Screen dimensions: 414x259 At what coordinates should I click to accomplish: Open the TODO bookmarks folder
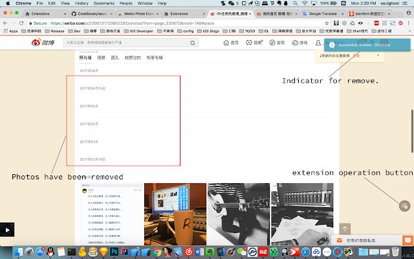[x=247, y=31]
